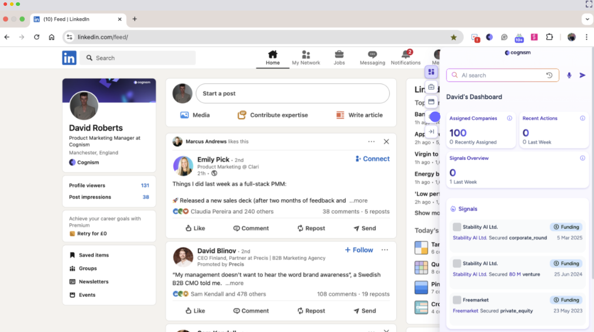This screenshot has width=594, height=332.
Task: Open Freemarket link in signals
Action: (466, 311)
